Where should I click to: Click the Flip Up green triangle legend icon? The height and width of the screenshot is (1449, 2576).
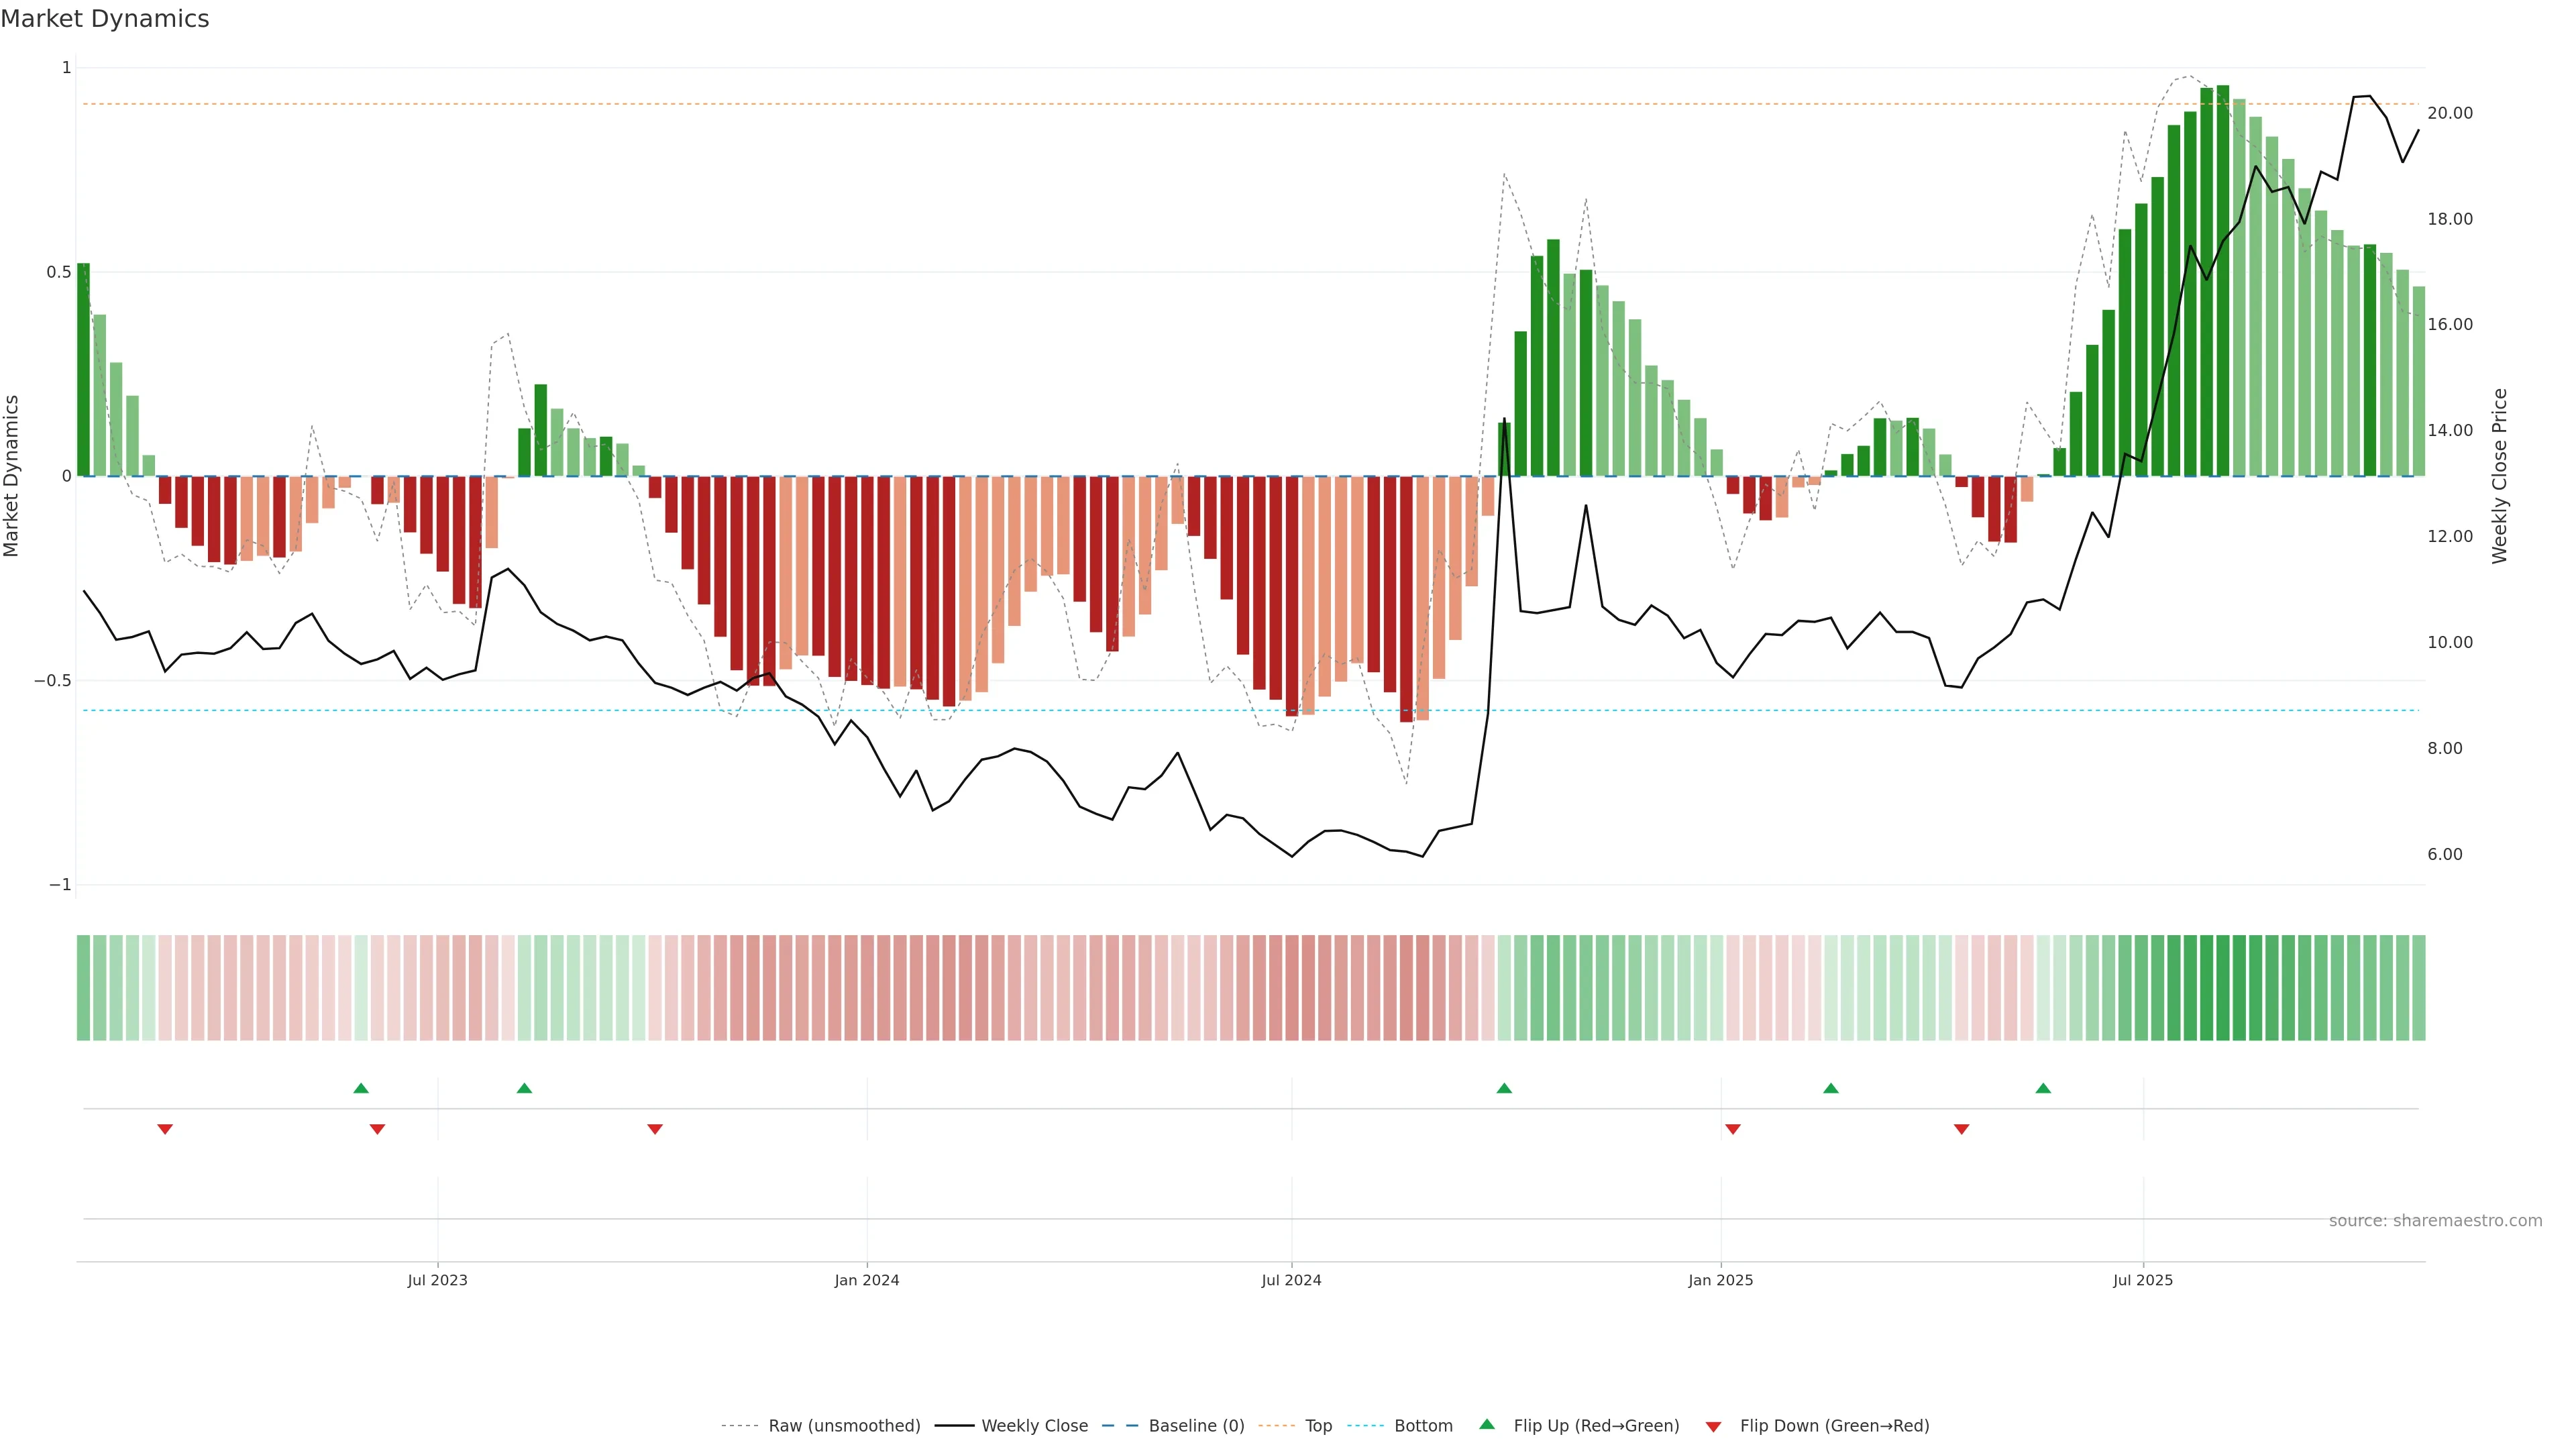pyautogui.click(x=1486, y=1424)
